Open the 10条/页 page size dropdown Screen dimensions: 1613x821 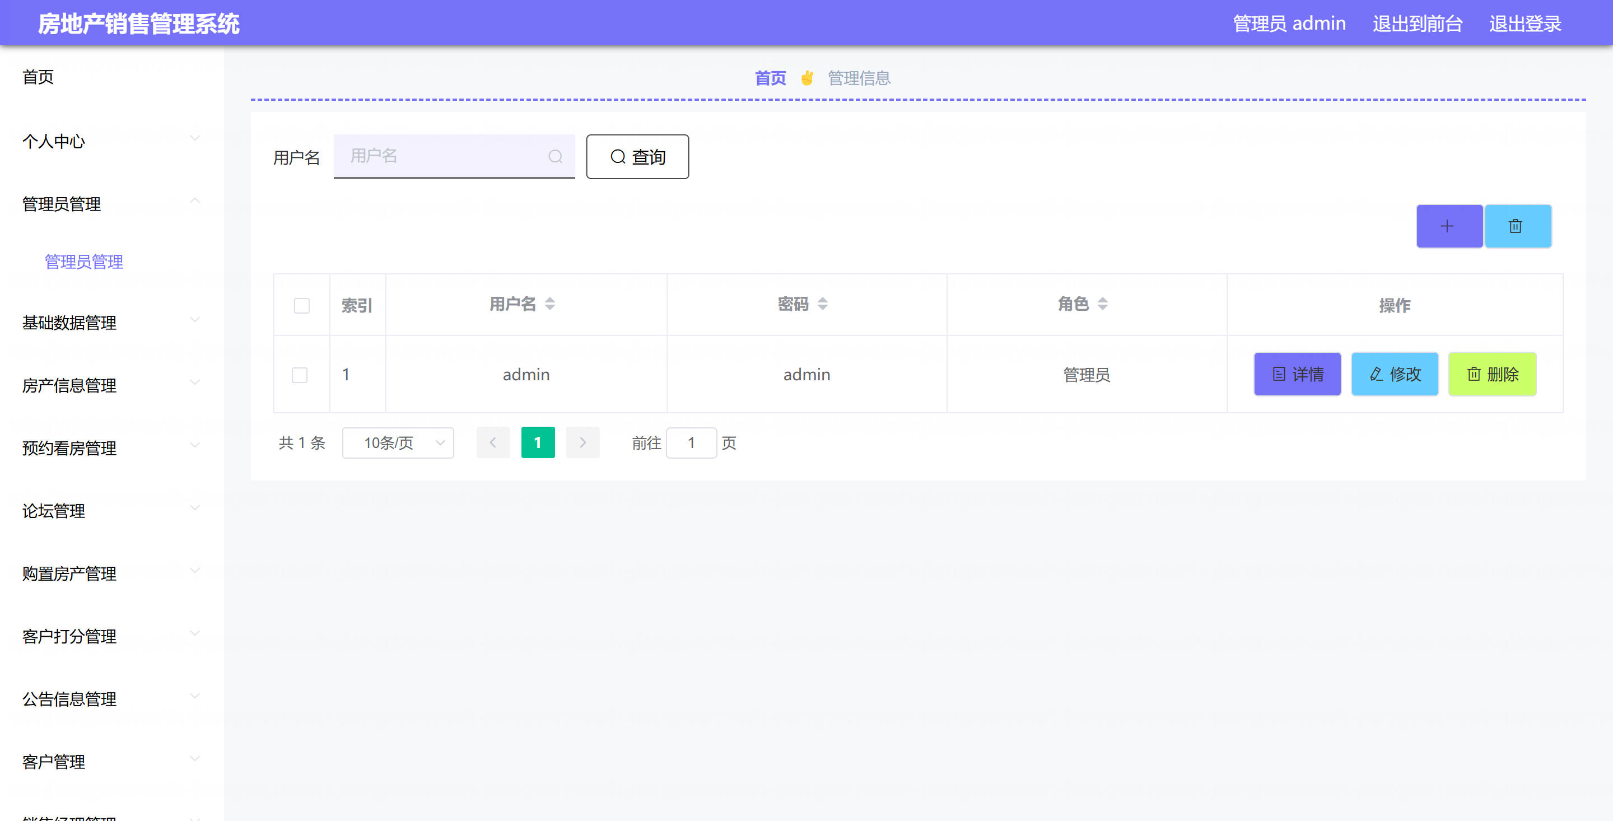[398, 443]
